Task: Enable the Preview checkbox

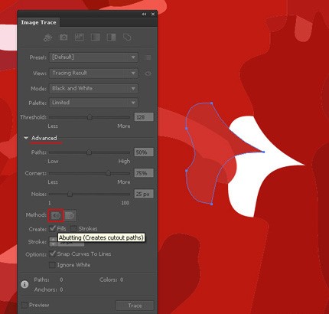Action: click(x=24, y=305)
